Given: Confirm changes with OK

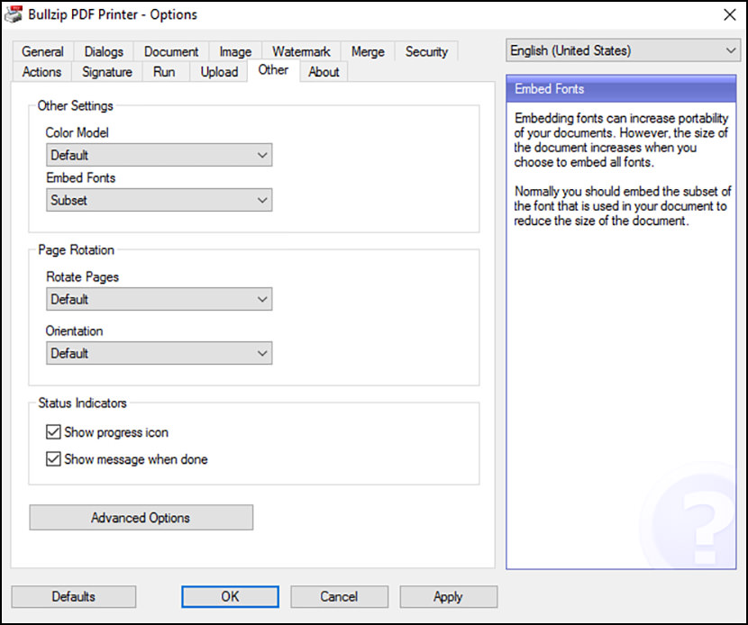Looking at the screenshot, I should coord(229,596).
